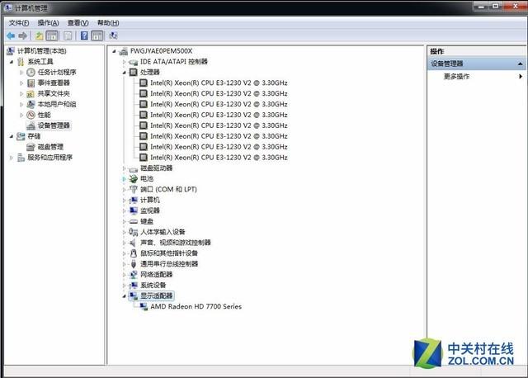Click the Forward arrow toolbar icon

coord(22,36)
